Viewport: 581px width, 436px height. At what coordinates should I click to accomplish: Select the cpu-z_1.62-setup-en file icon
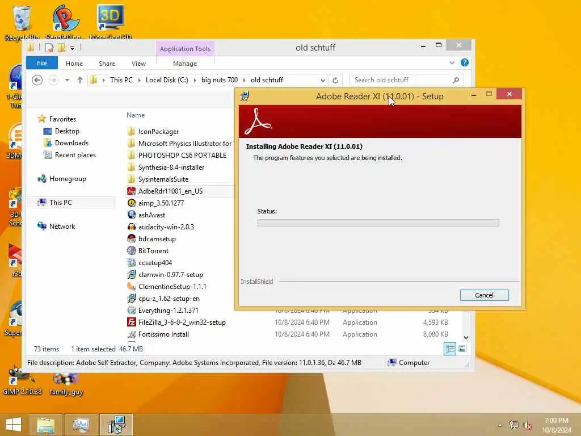(131, 298)
